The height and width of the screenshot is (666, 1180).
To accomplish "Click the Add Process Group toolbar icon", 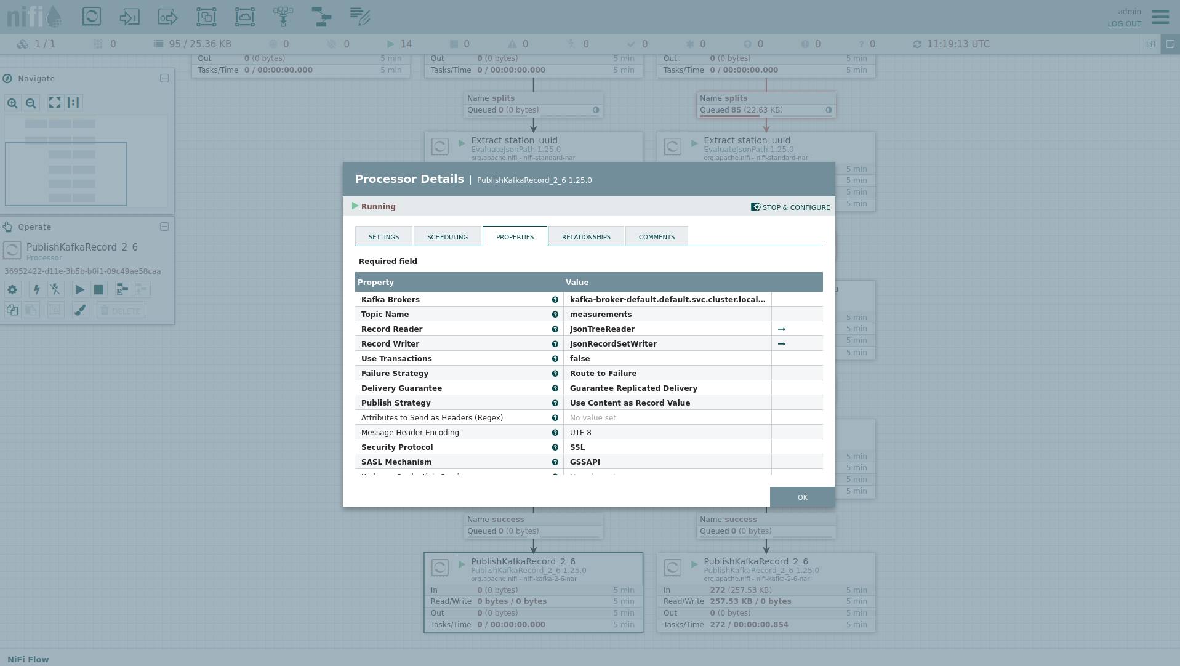I will coord(206,17).
